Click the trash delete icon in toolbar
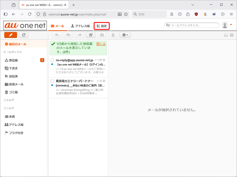Viewport: 237px width, 177px height. (113, 35)
